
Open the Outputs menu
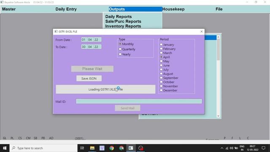click(135, 9)
